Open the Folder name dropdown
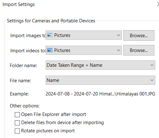 coord(100,65)
